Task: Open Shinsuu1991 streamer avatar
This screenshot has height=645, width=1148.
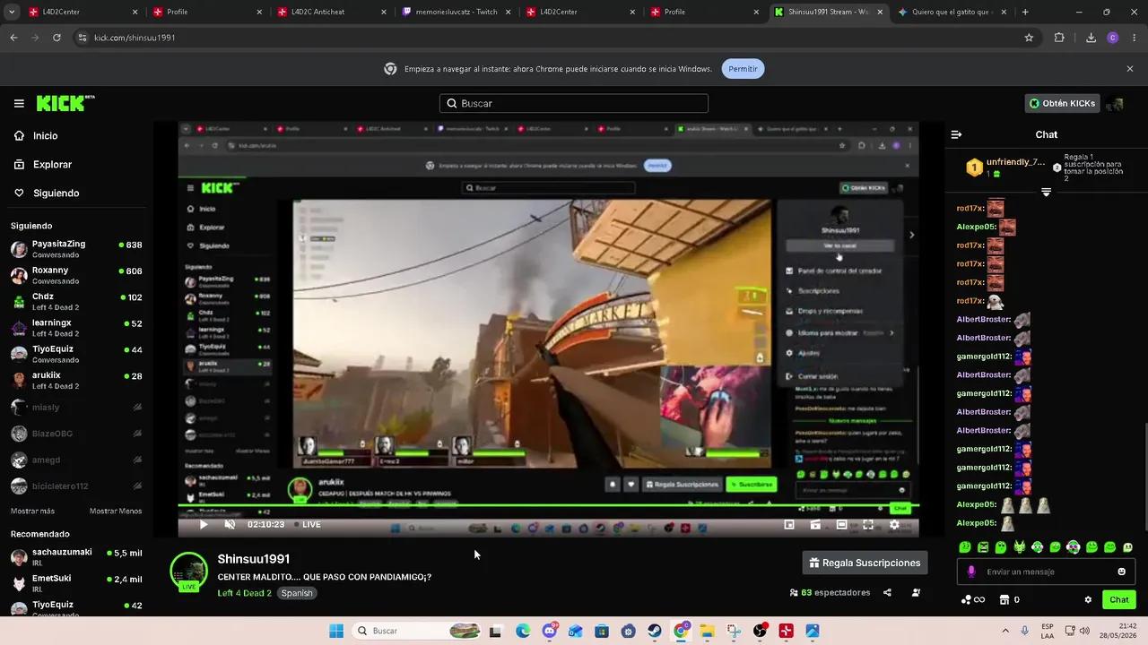Action: coord(188,572)
